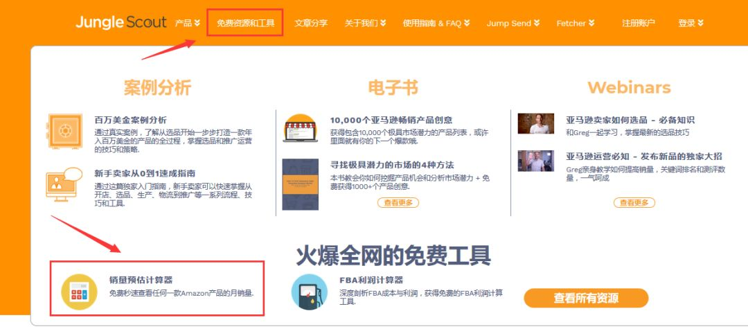Click 查看更多 under the Webinars section
Screen dimensions: 748x329
point(634,202)
